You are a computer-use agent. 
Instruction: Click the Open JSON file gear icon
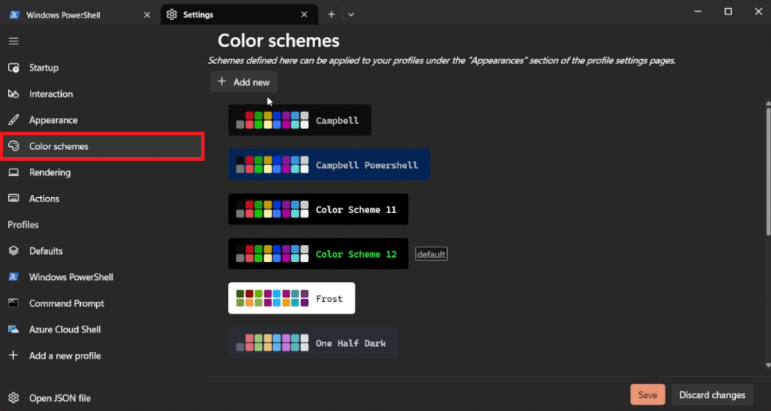click(x=13, y=398)
